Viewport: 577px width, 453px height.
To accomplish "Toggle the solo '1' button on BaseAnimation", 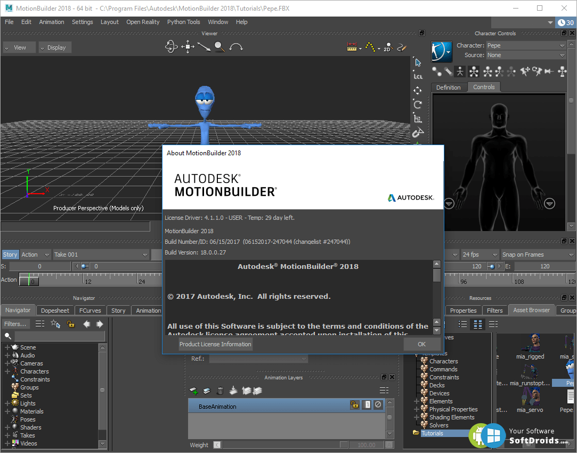I will [367, 405].
